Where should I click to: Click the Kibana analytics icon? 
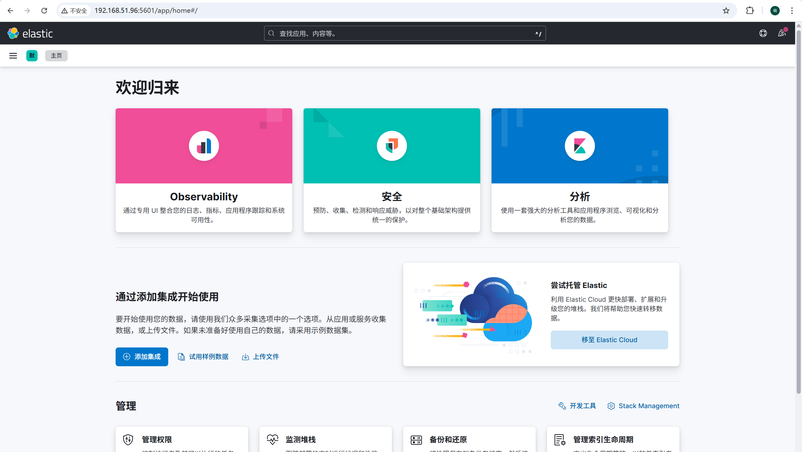coord(580,146)
